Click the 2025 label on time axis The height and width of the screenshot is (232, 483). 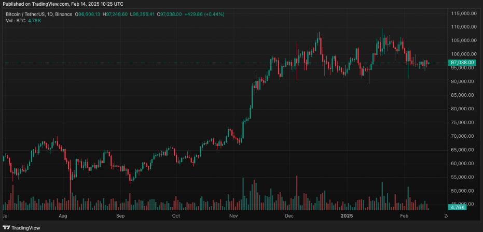[347, 215]
